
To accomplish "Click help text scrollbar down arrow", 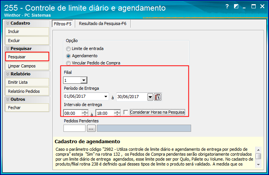I will pos(258,164).
